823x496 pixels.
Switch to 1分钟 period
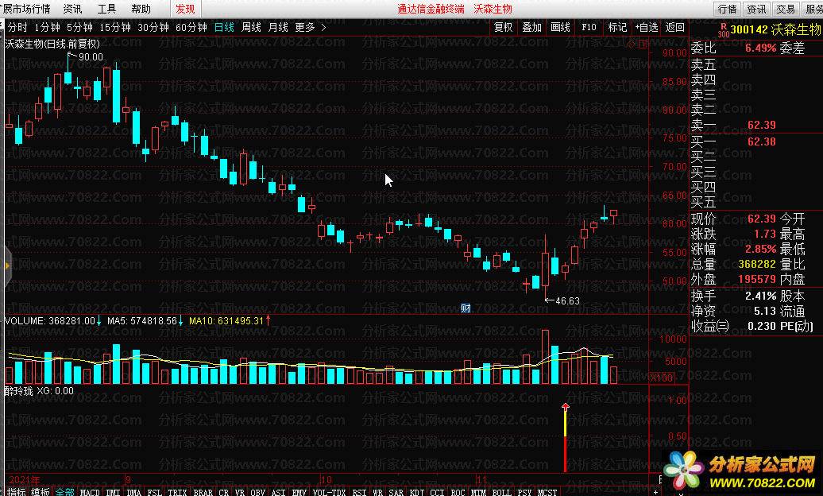[47, 27]
